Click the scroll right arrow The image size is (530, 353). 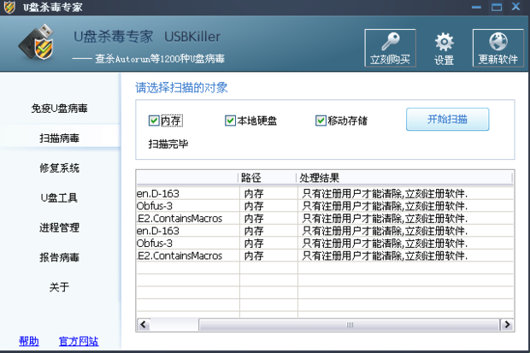click(507, 325)
